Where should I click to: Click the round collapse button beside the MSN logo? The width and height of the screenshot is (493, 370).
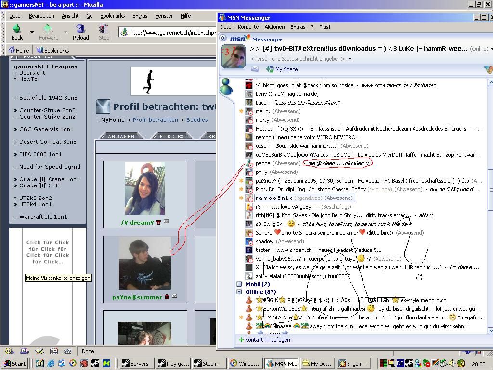223,38
